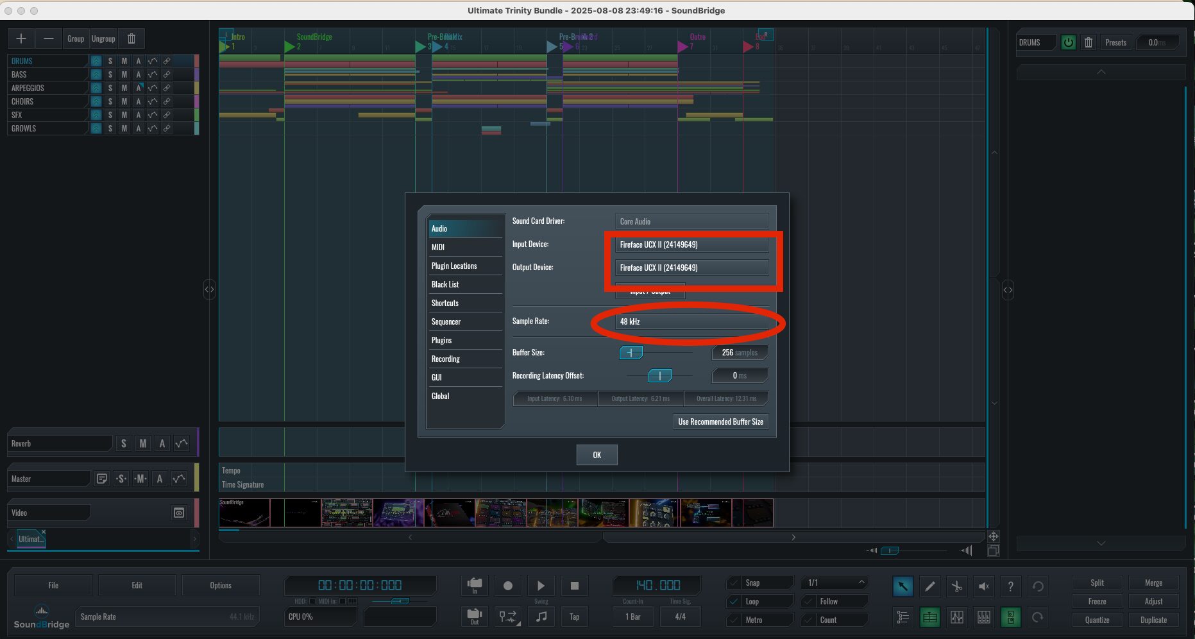1195x639 pixels.
Task: Open the Output Device dropdown
Action: [x=691, y=268]
